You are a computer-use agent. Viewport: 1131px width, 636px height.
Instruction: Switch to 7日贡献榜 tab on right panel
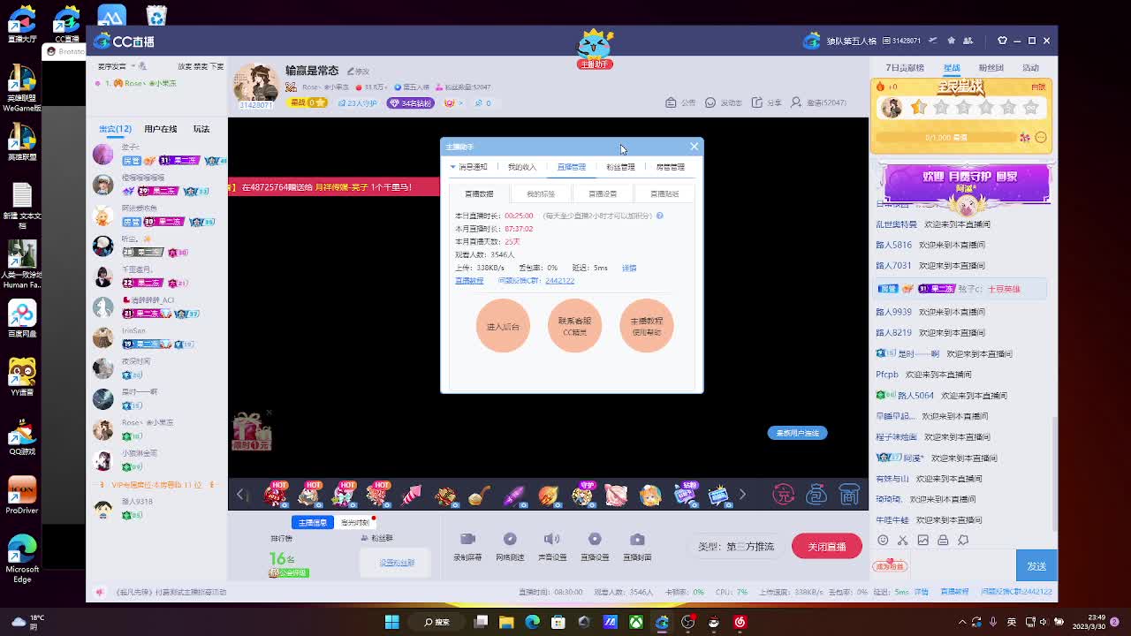(905, 68)
